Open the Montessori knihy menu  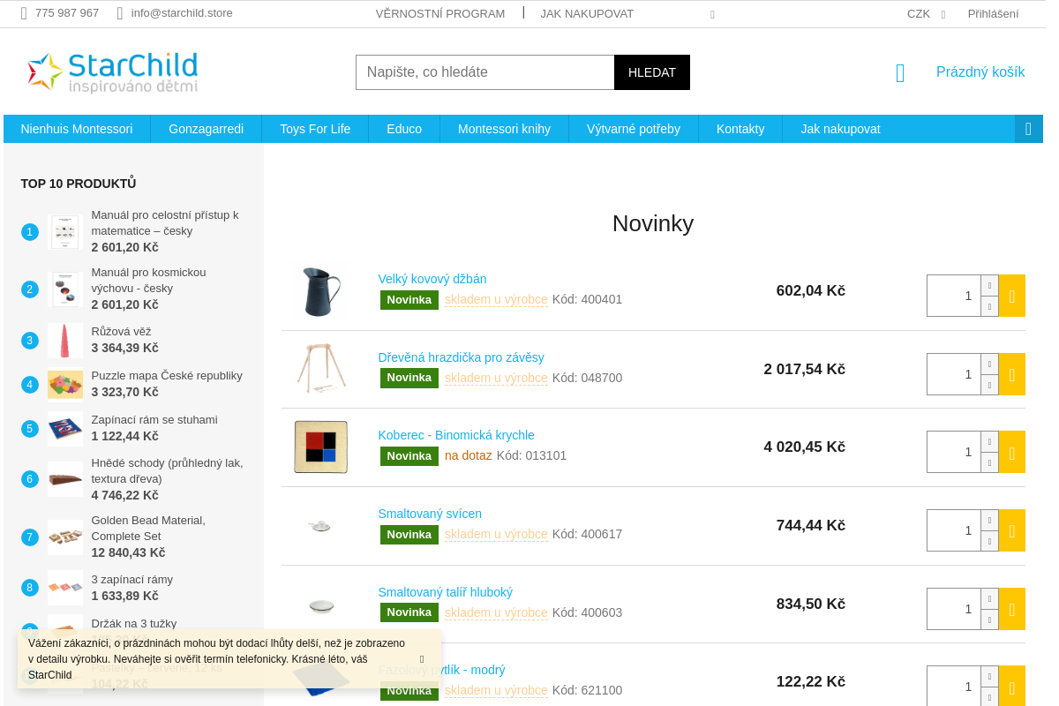pos(504,129)
